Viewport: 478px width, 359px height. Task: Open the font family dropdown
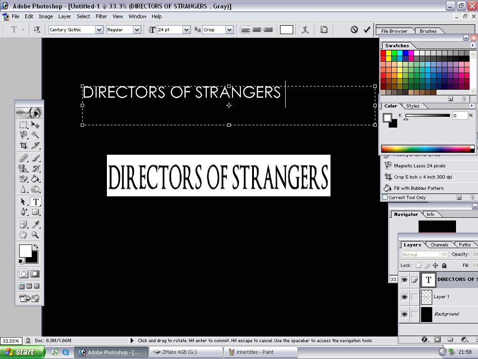click(99, 29)
